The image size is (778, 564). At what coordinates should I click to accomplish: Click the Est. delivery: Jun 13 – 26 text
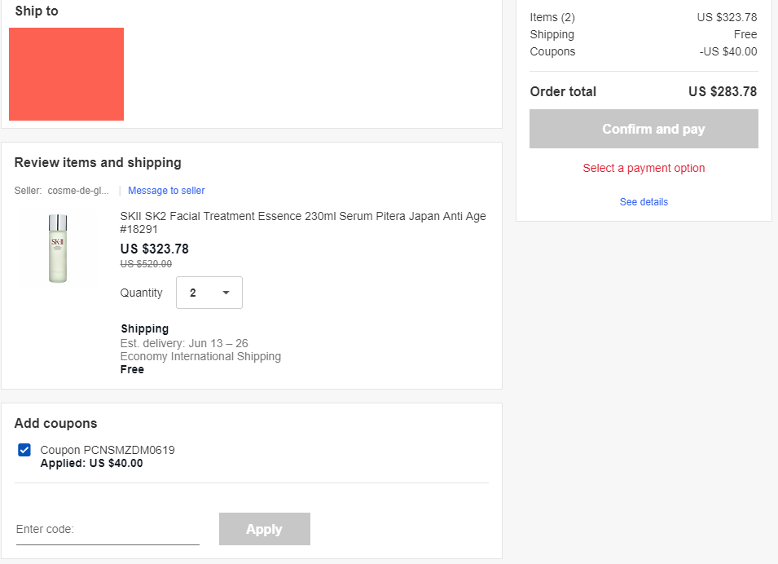(184, 344)
